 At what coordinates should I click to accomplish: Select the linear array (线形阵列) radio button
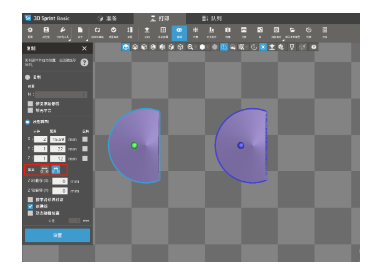click(27, 122)
